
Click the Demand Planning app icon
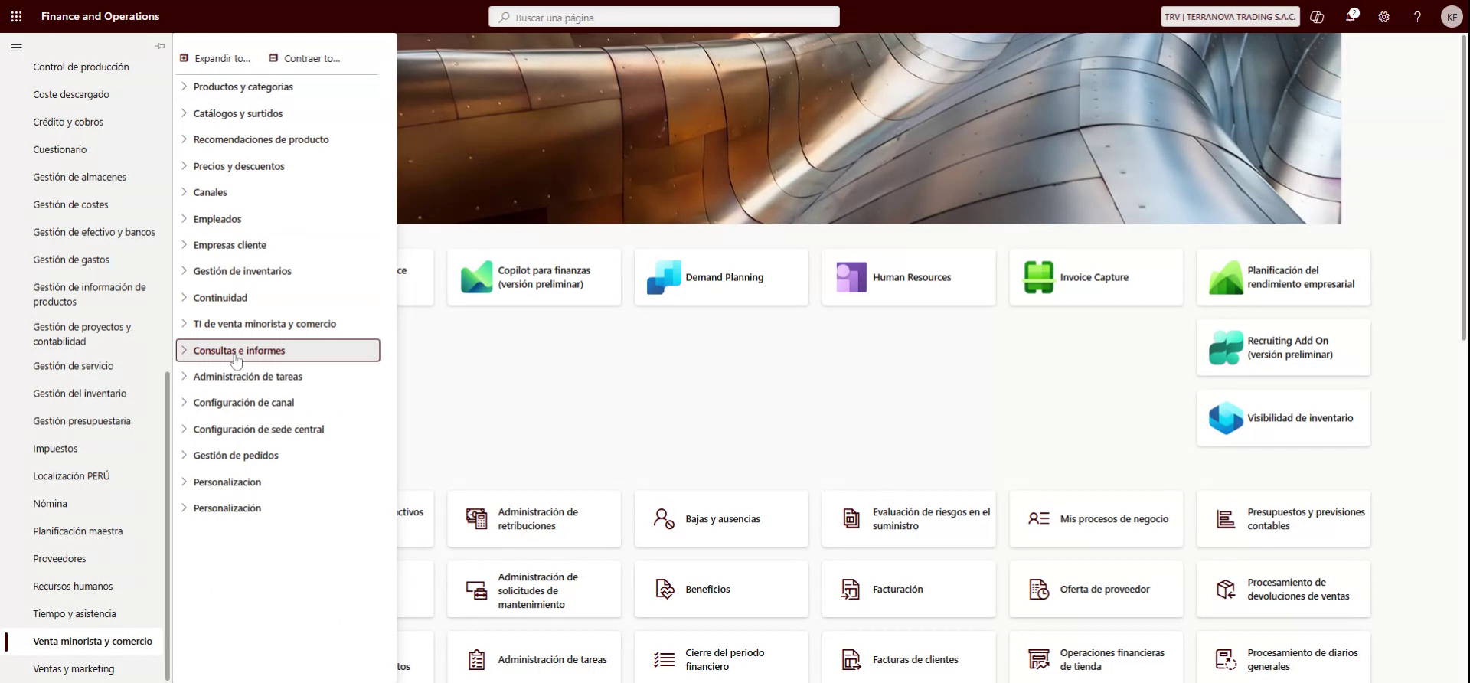[664, 277]
